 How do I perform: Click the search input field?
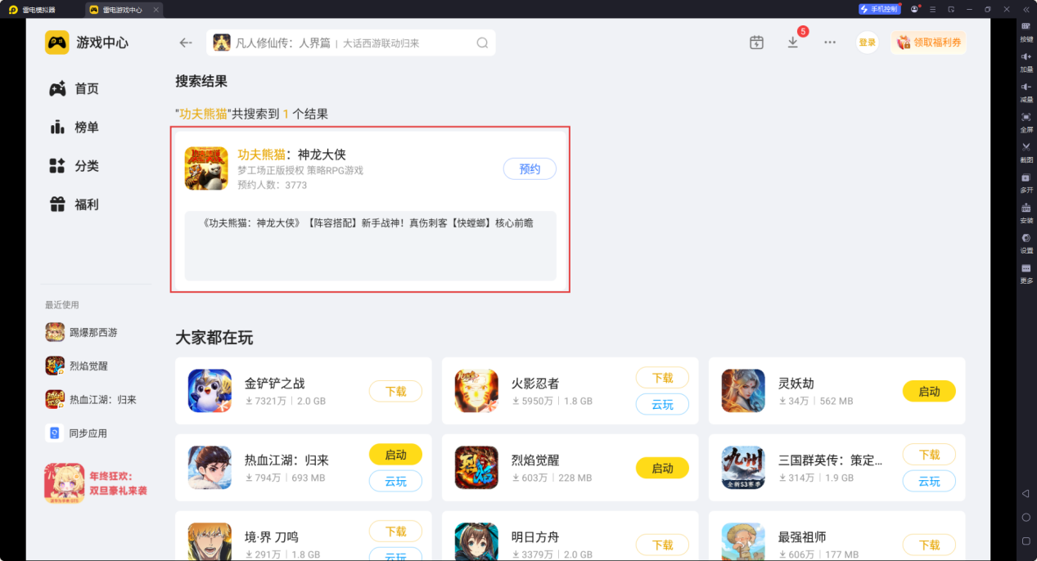(x=351, y=43)
